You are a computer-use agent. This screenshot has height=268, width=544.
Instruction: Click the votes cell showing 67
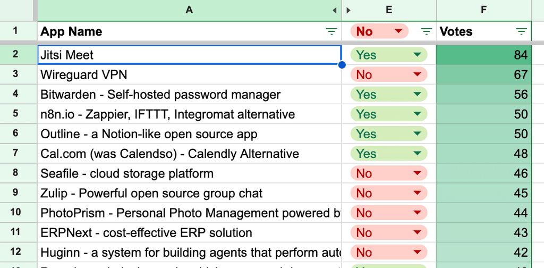[483, 75]
